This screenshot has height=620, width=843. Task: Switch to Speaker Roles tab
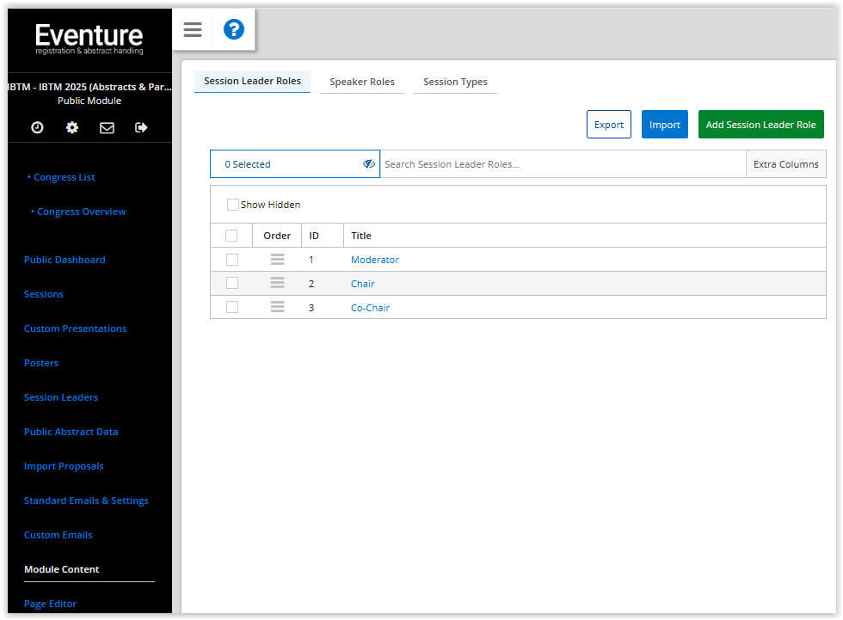(362, 82)
